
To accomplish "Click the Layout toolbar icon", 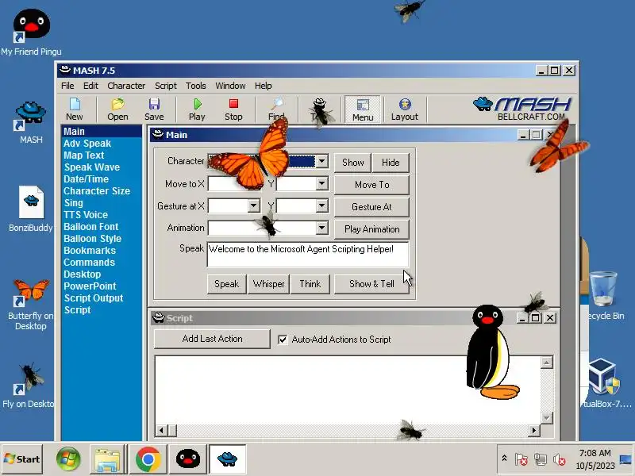I will point(404,109).
